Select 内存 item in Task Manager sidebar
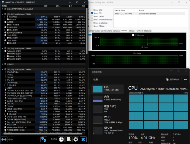 [x=107, y=99]
